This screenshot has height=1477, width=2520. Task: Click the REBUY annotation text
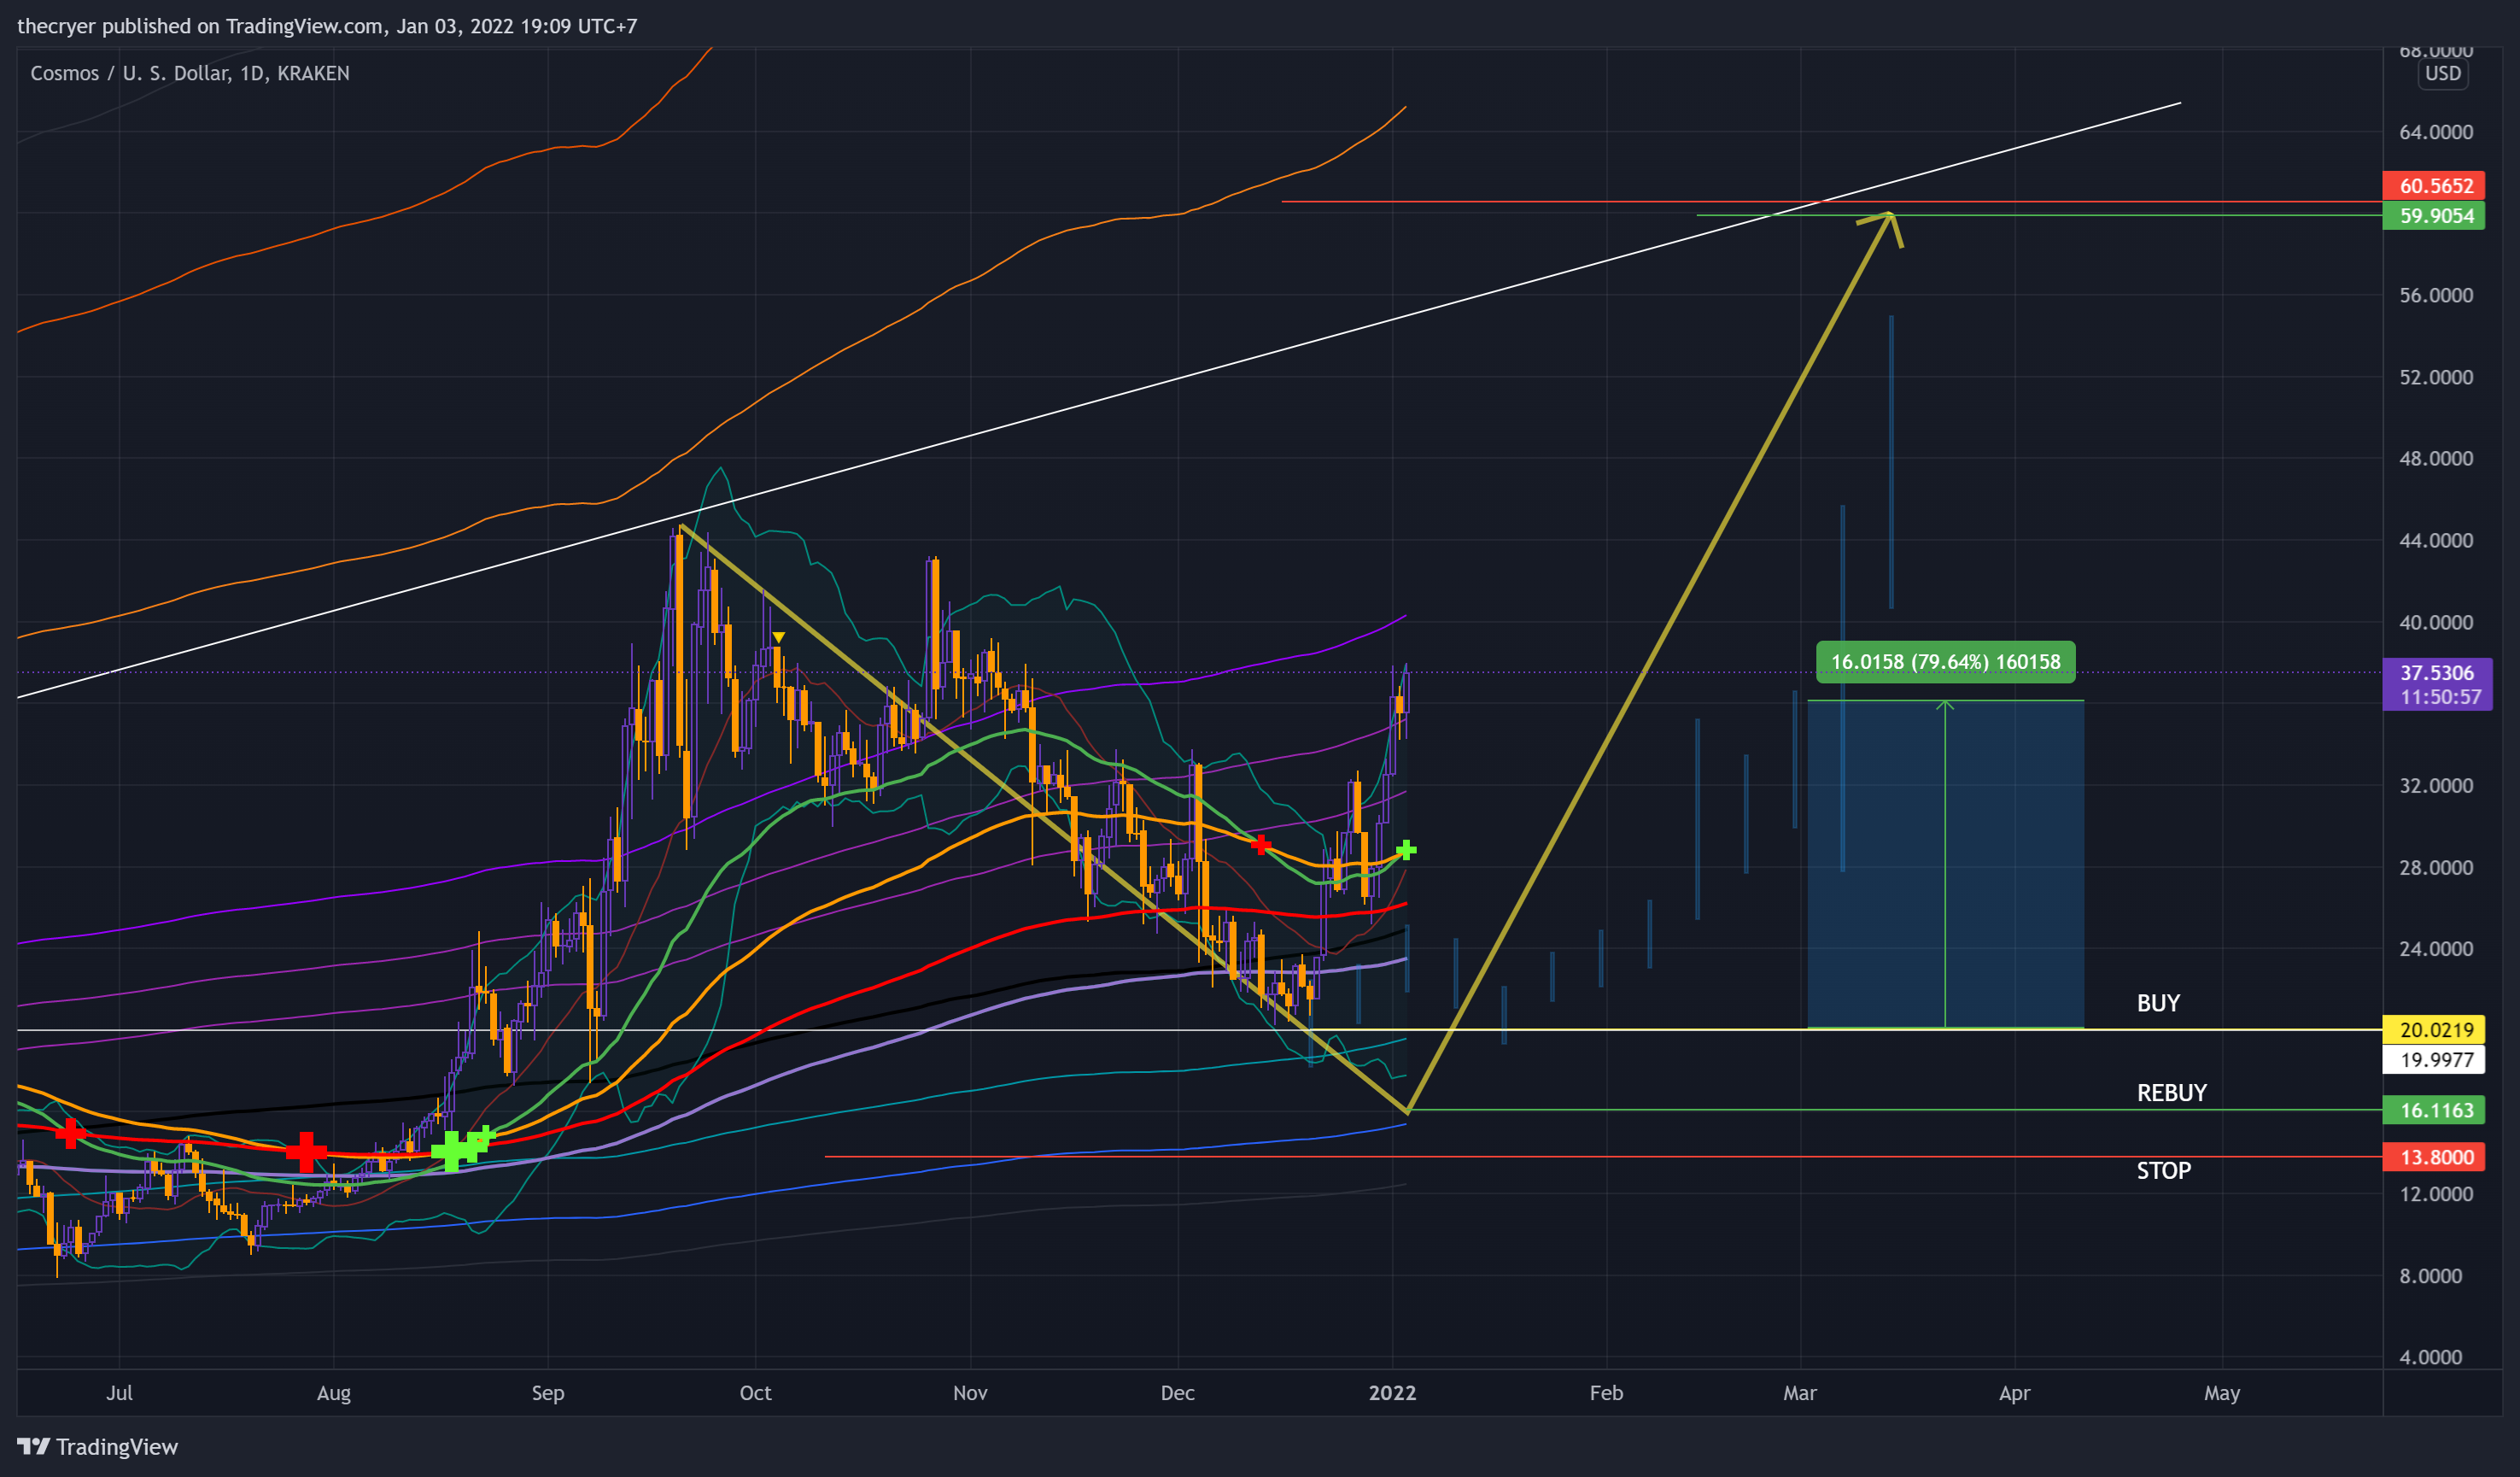coord(2171,1093)
